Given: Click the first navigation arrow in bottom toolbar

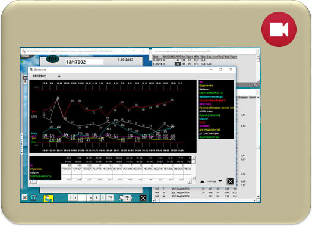Looking at the screenshot, I should [x=71, y=198].
